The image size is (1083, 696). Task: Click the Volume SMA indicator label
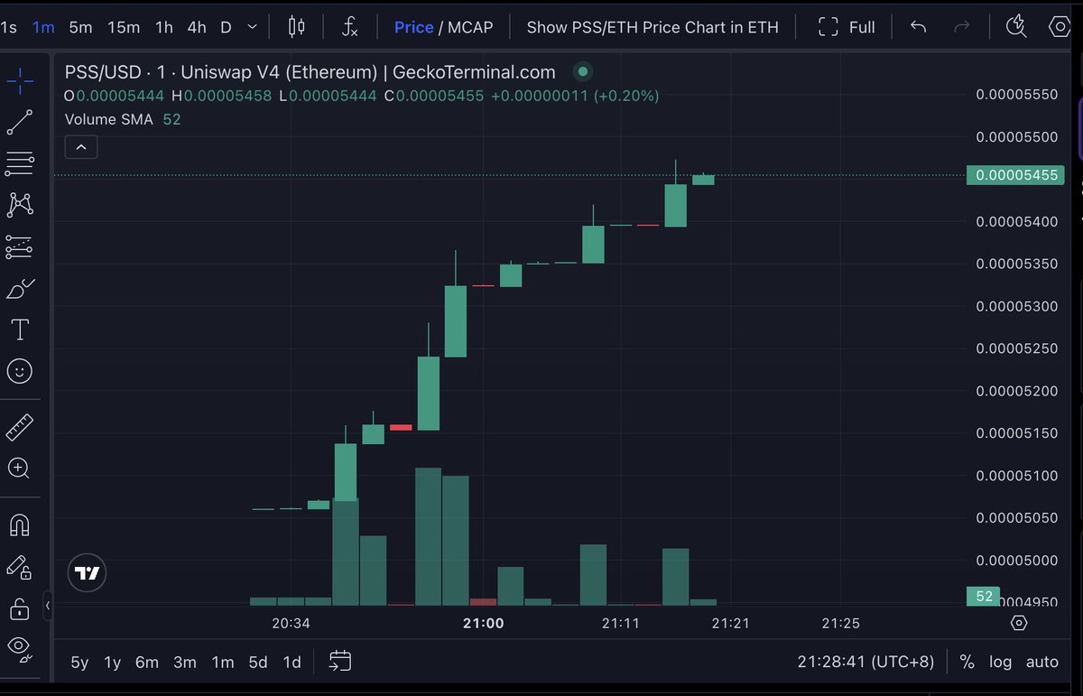coord(109,119)
